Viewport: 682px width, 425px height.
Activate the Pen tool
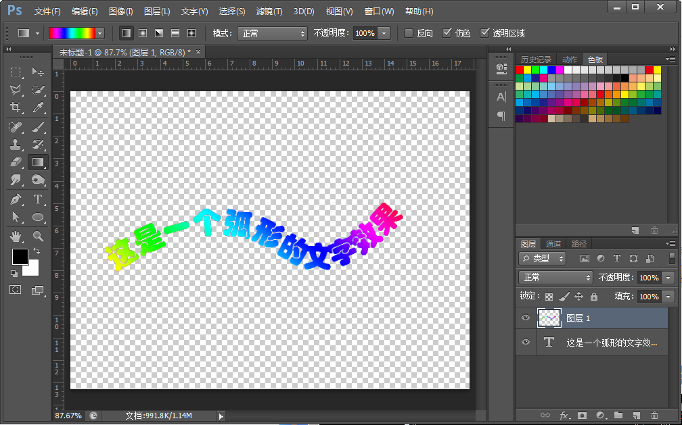(16, 199)
